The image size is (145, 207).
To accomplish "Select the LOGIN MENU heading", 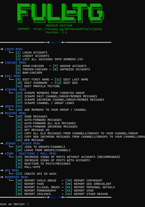I will [x=14, y=49].
